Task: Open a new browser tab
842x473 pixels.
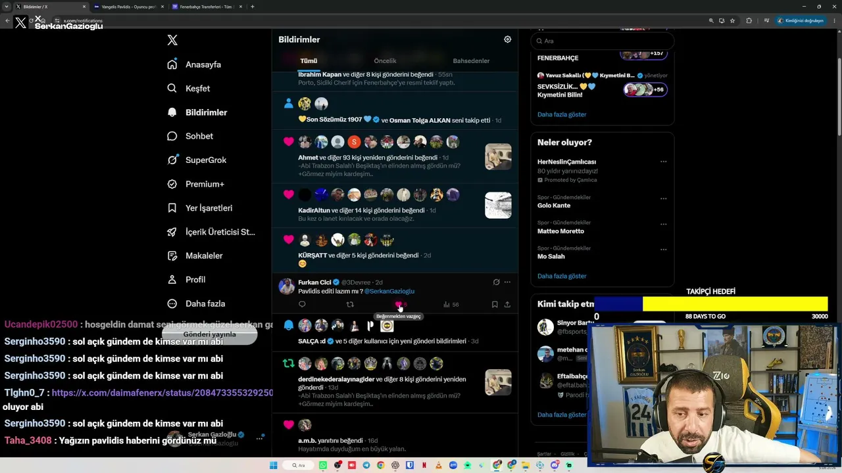Action: 252,7
